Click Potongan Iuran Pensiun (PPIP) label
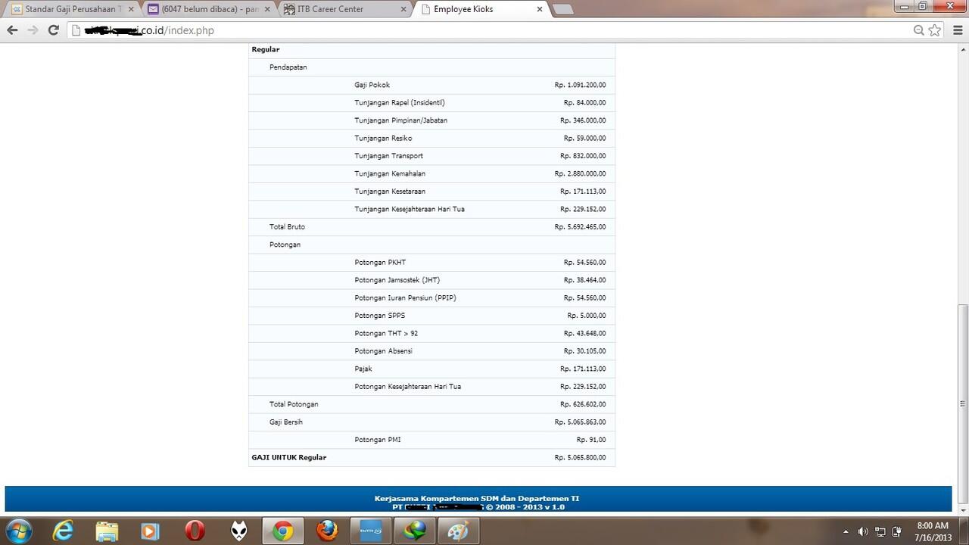This screenshot has width=969, height=545. tap(405, 298)
